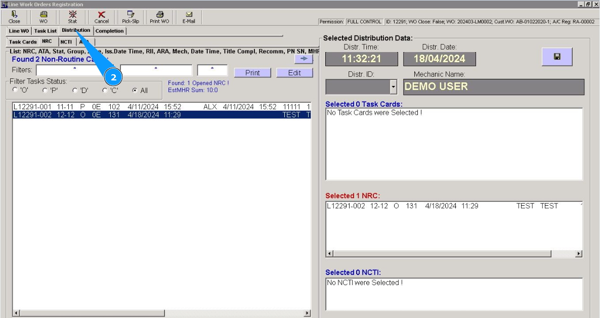Viewport: 600px width, 318px height.
Task: Open Pick-Slip from the toolbar
Action: [x=131, y=17]
